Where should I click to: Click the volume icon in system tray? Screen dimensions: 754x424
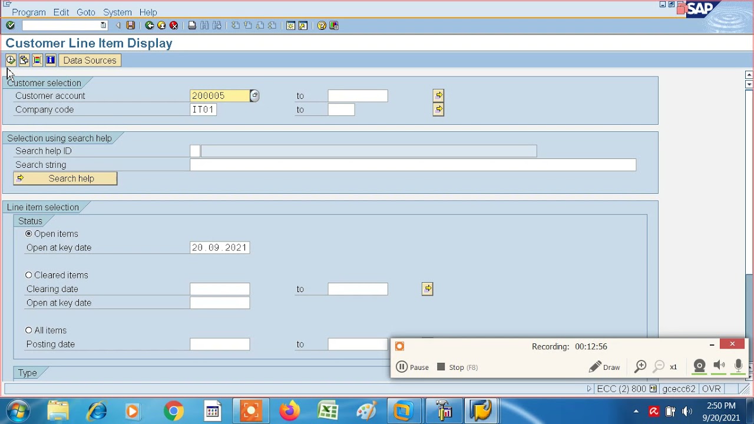tap(687, 411)
